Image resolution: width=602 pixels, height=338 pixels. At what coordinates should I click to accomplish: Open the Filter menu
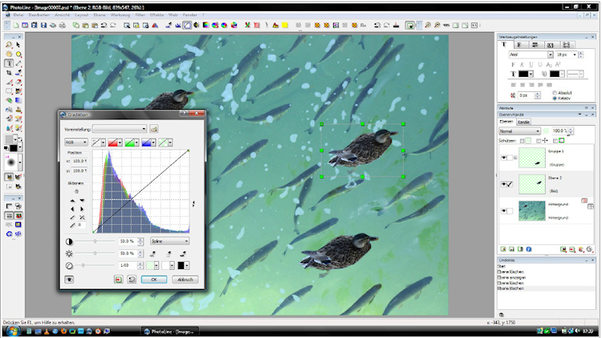click(139, 16)
